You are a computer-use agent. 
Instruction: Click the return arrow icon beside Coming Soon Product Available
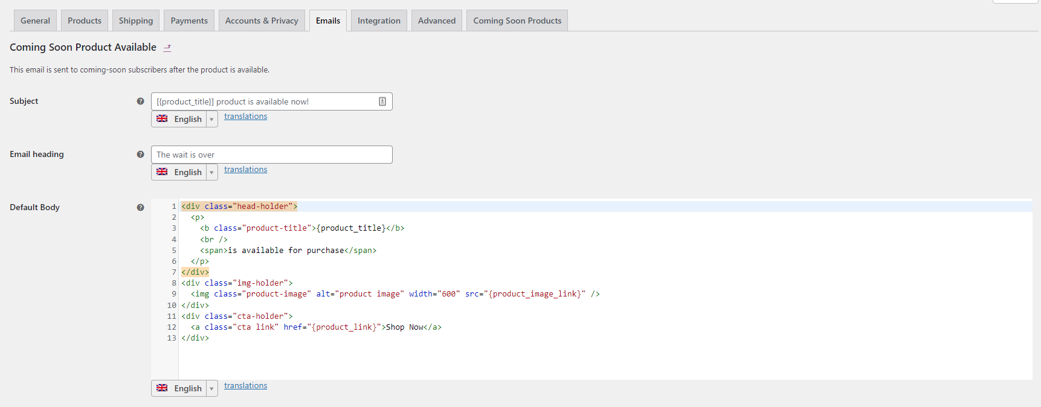(x=167, y=48)
